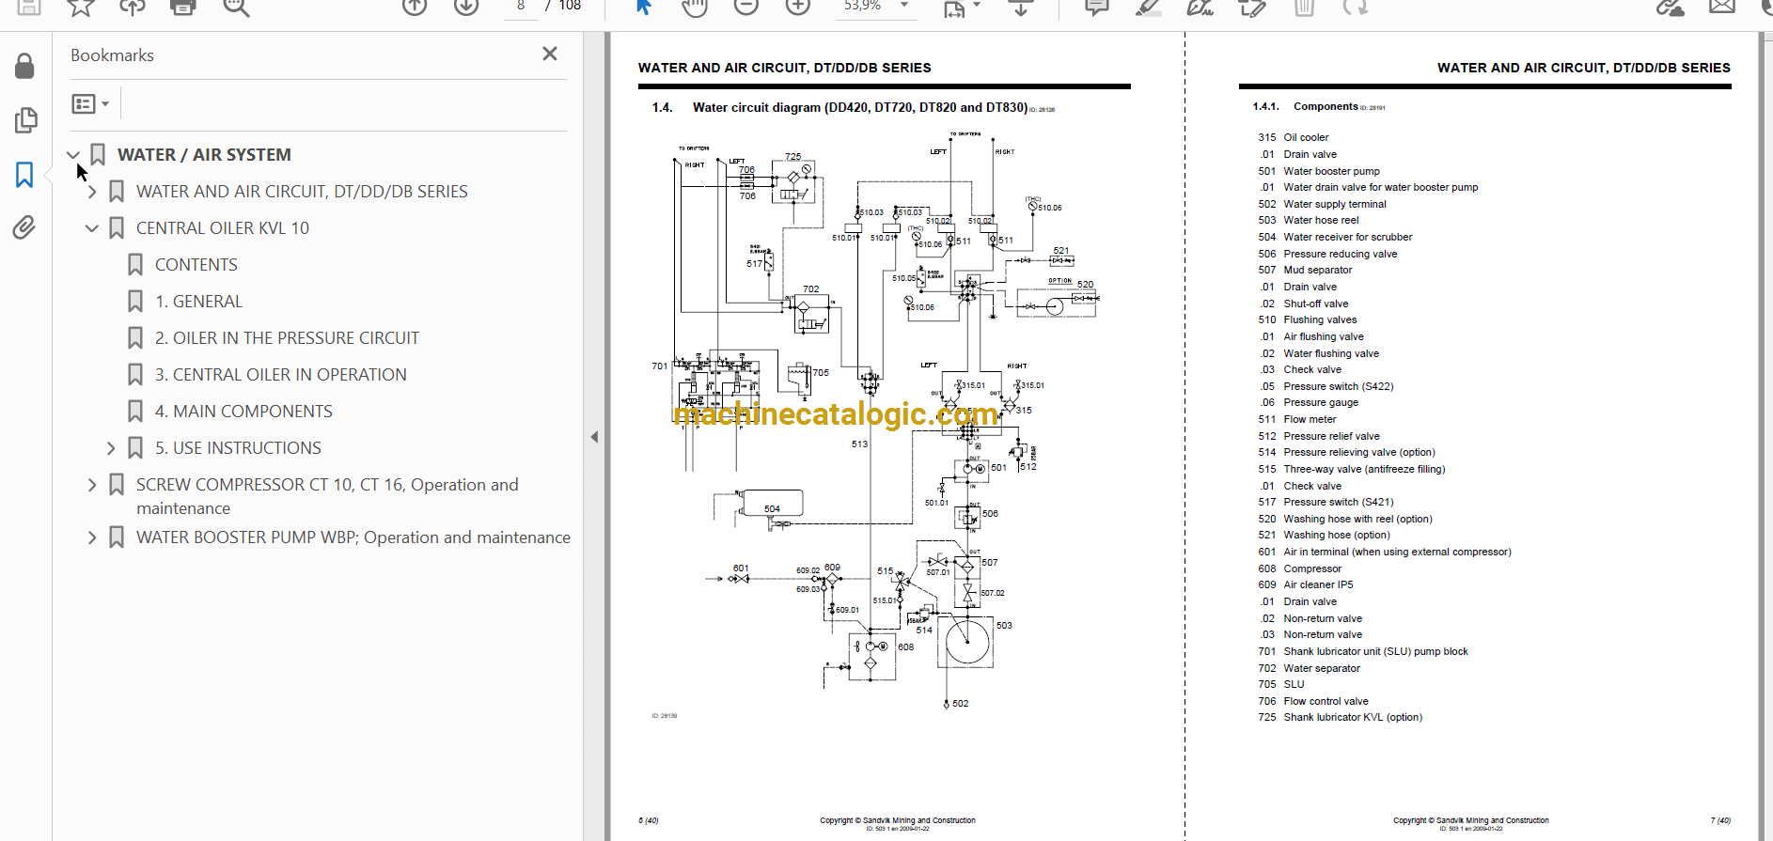Image resolution: width=1773 pixels, height=841 pixels.
Task: Click the zoom in plus icon
Action: 797,8
